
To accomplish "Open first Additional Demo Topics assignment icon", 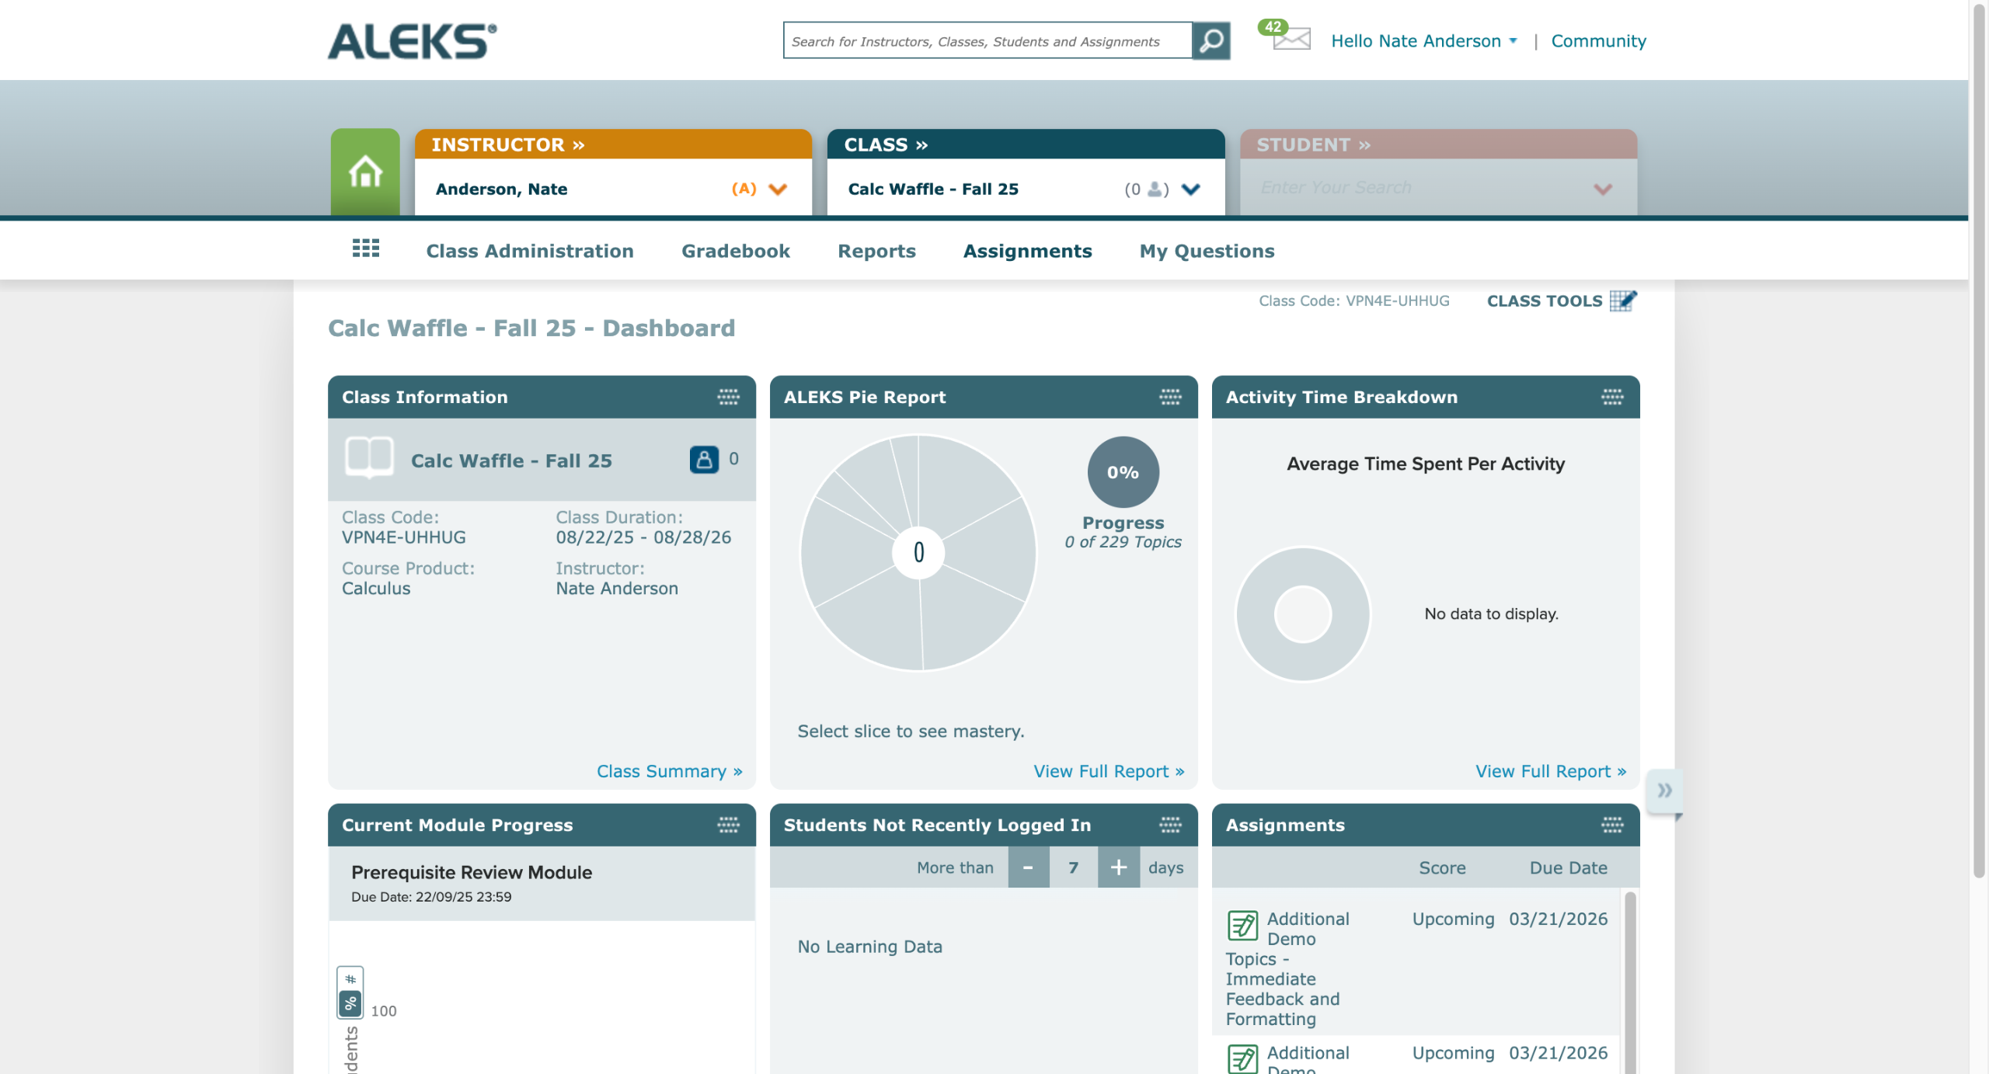I will [x=1242, y=925].
